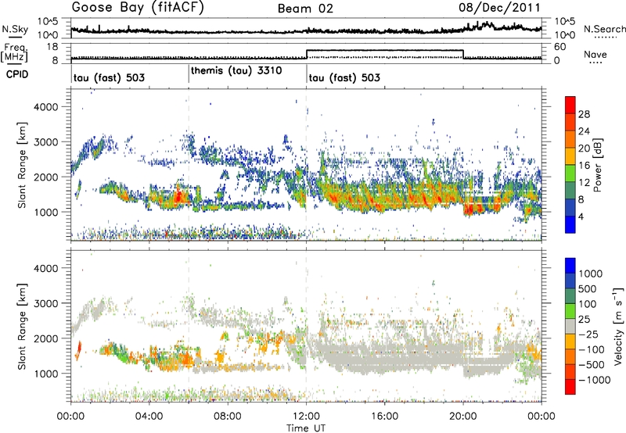Click the 'Nave' legend label
The width and height of the screenshot is (626, 433).
[595, 54]
